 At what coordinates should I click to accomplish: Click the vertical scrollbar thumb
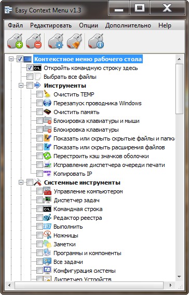click(x=179, y=89)
